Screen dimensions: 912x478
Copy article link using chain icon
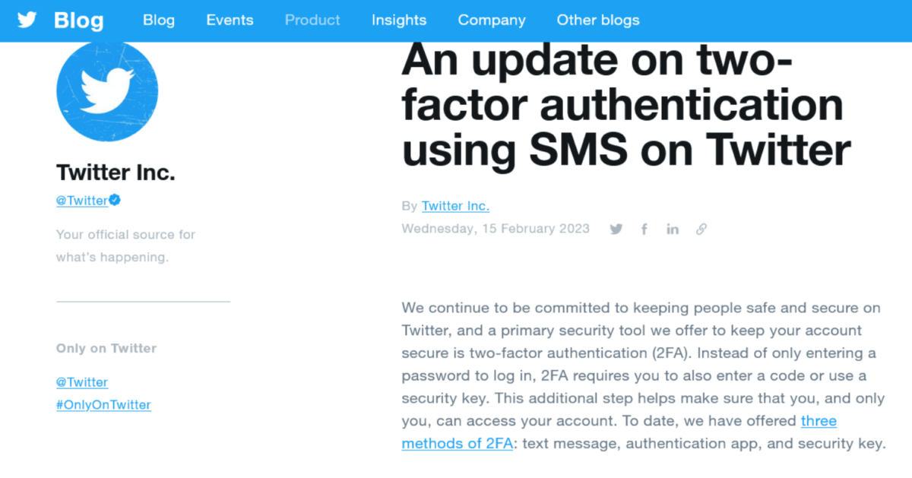[x=701, y=229]
